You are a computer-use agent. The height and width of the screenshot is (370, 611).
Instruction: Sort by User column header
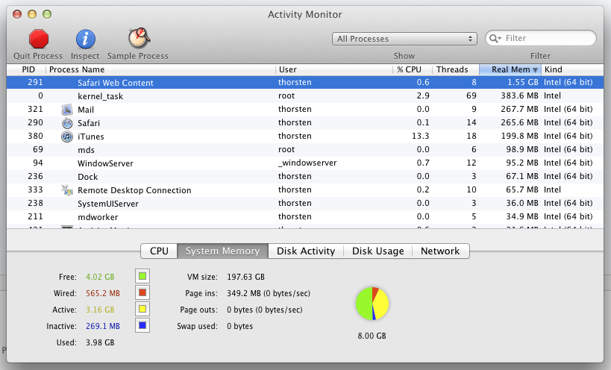334,69
